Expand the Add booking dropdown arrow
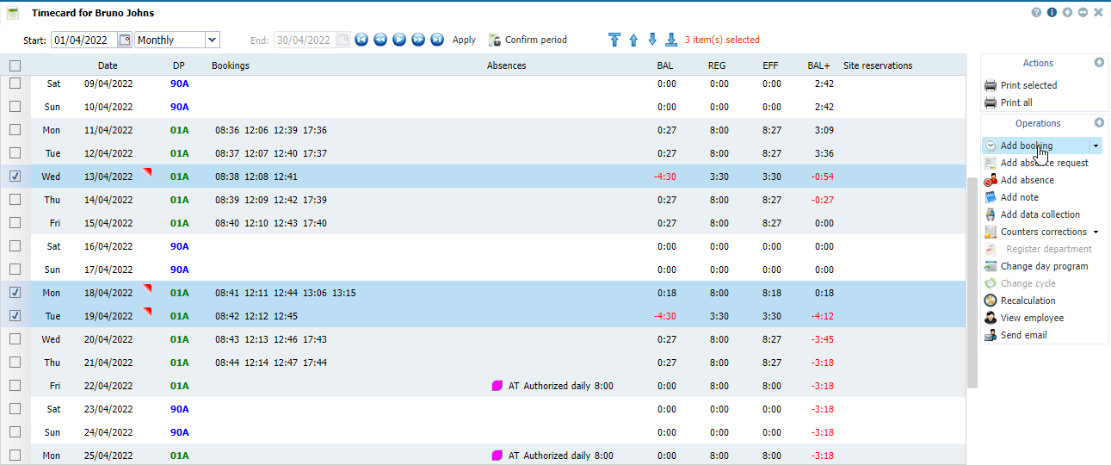This screenshot has width=1111, height=465. pos(1096,146)
